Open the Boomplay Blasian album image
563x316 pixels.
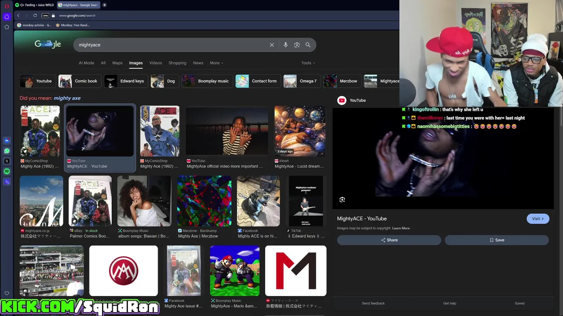point(144,201)
